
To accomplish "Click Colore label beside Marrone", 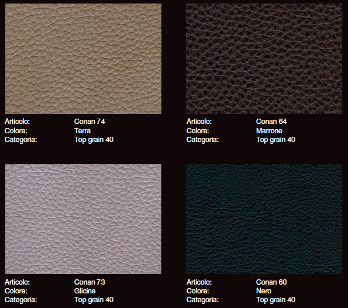I will tap(198, 130).
